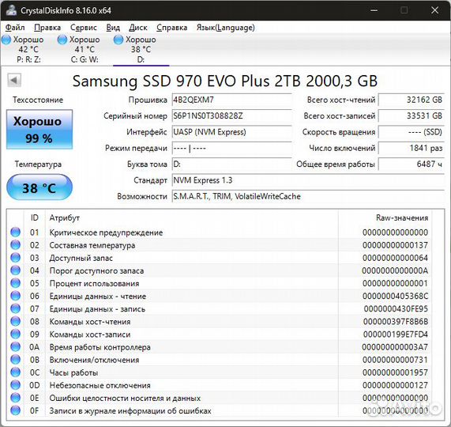The width and height of the screenshot is (451, 427).
Task: Open the Справка menu
Action: click(171, 28)
